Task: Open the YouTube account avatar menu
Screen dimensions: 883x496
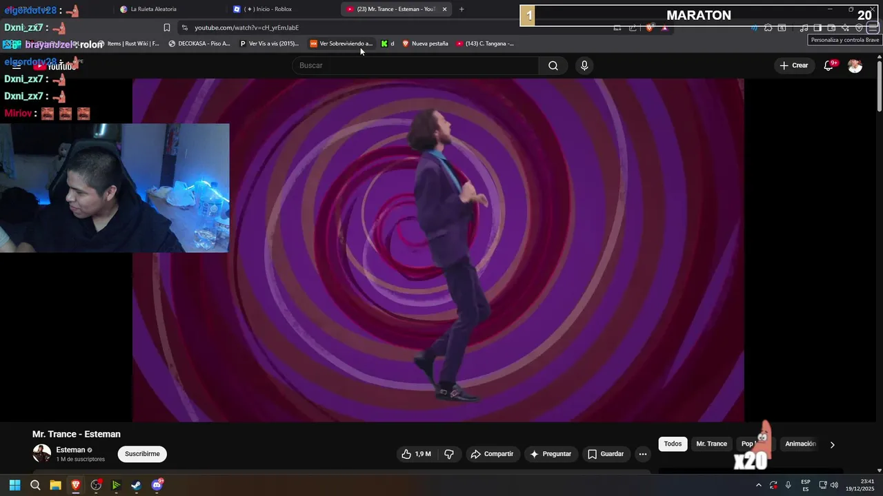Action: [855, 65]
